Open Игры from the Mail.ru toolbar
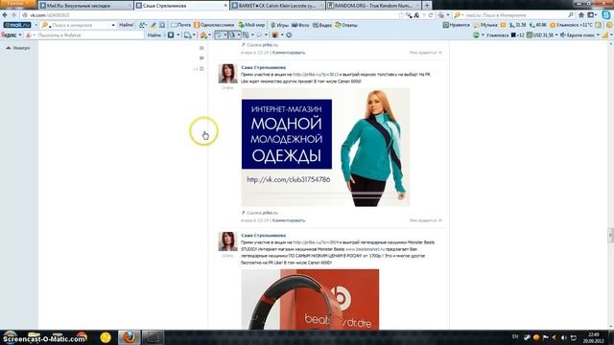 279,25
